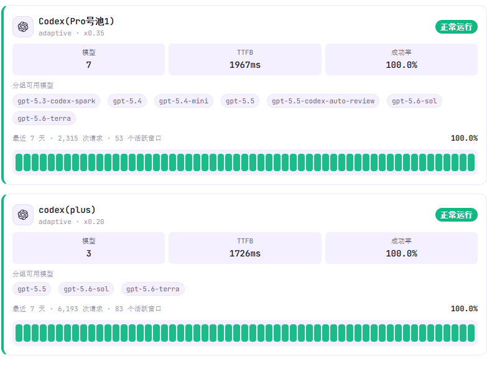Screen dimensions: 487x366
Task: Click the 100.0% value beside 2,315 次请求
Action: pos(464,138)
